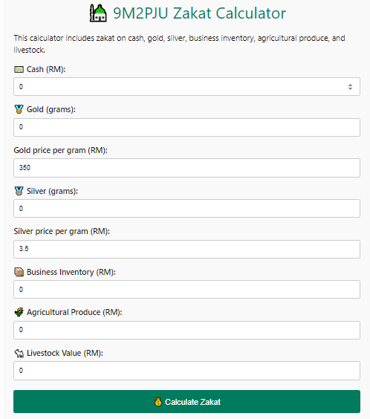Click the mosque icon beside the title

98,13
